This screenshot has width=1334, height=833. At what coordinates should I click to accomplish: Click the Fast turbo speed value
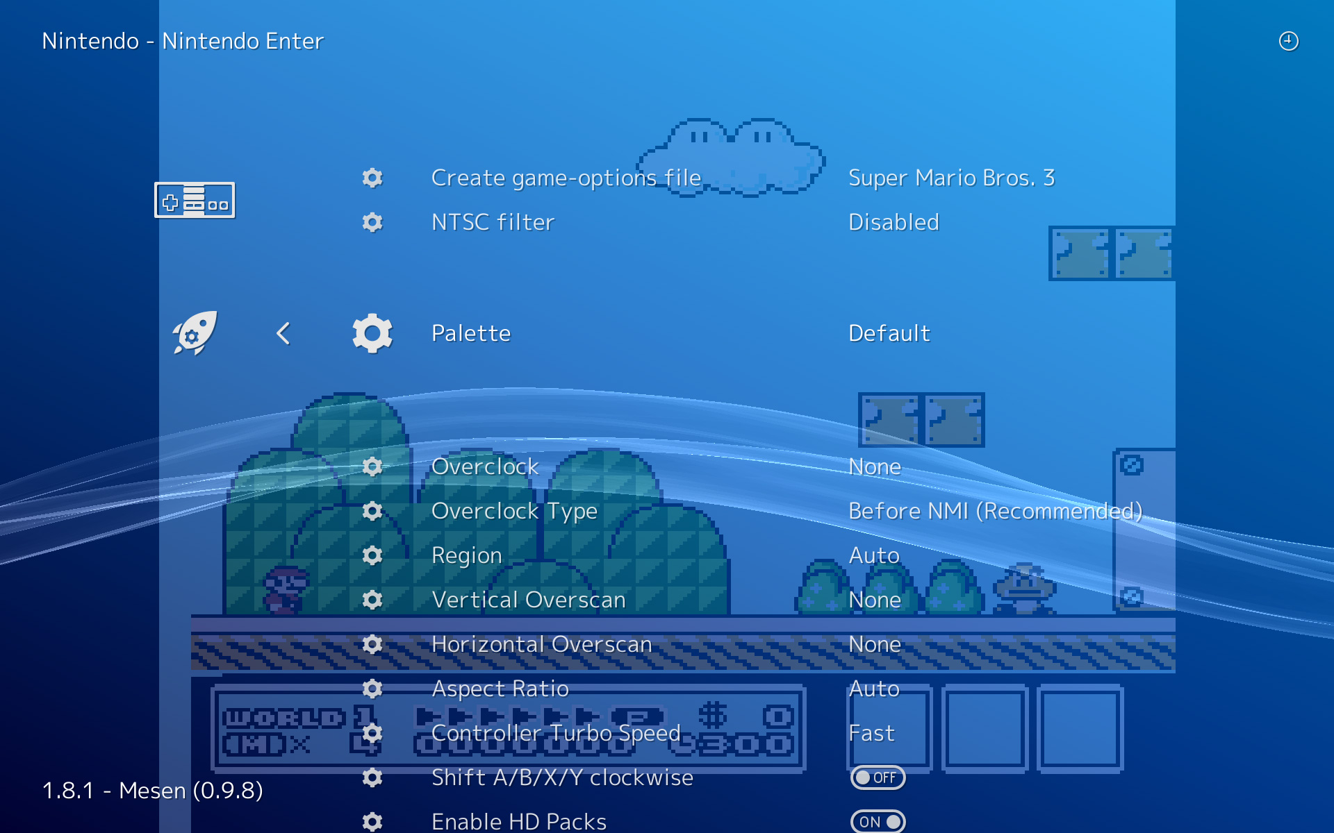871,733
